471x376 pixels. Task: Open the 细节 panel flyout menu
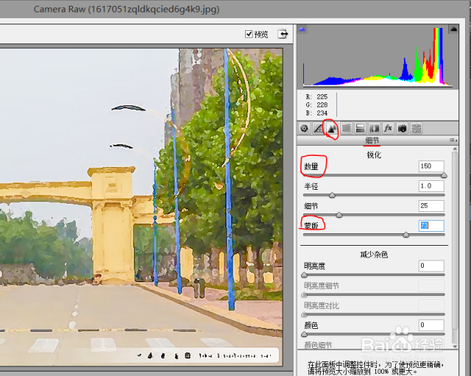coord(453,140)
